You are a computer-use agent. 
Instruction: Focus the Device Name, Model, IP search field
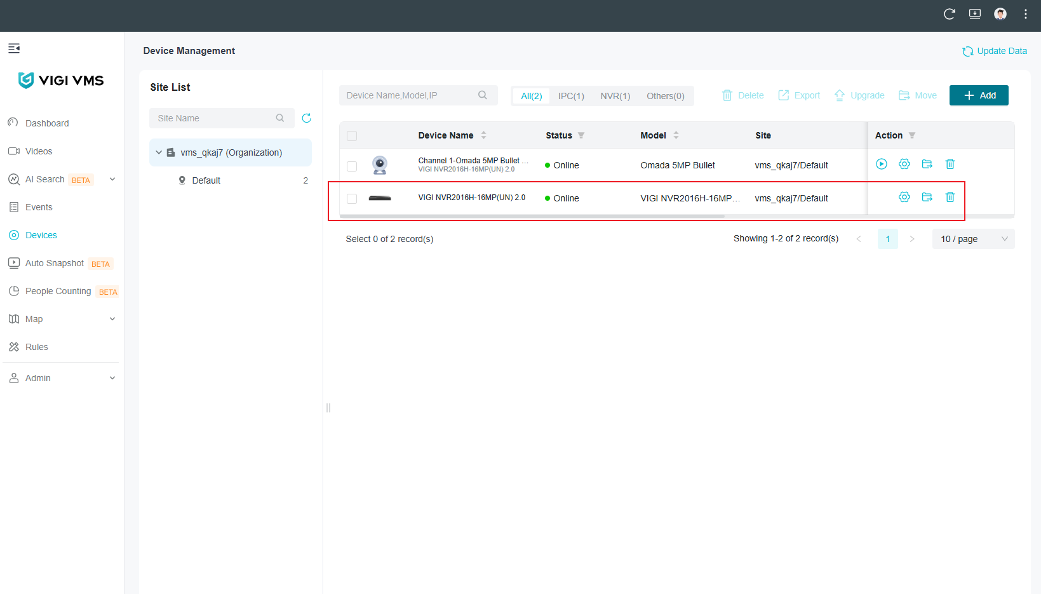[x=419, y=95]
